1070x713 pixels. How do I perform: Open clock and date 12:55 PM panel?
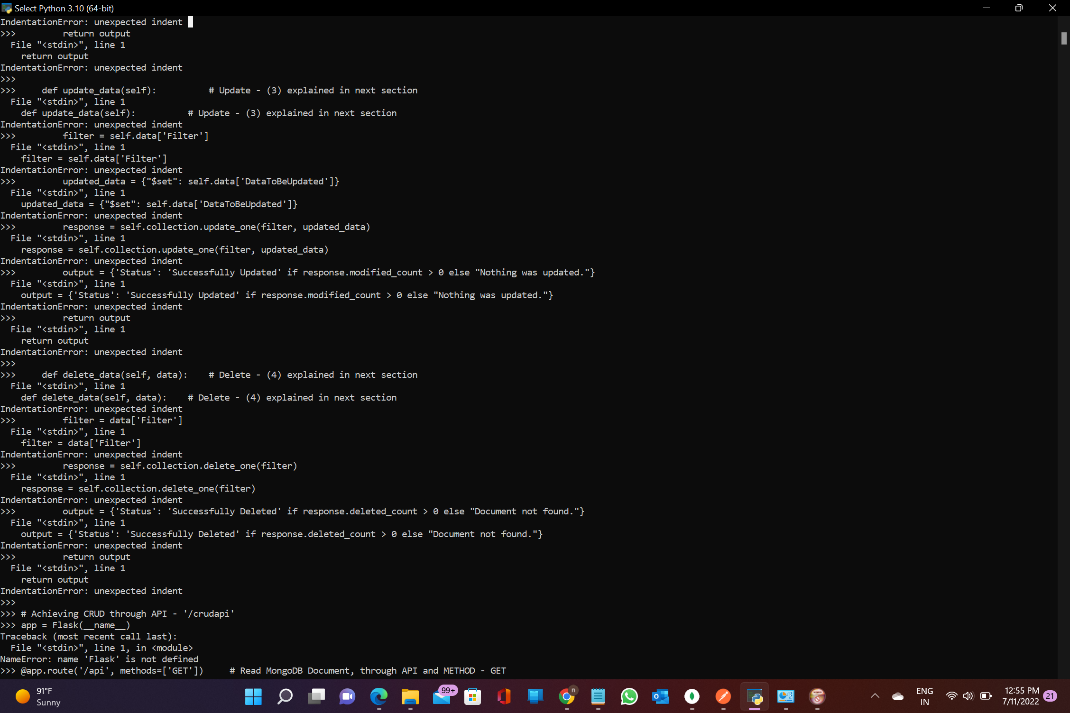[1021, 696]
